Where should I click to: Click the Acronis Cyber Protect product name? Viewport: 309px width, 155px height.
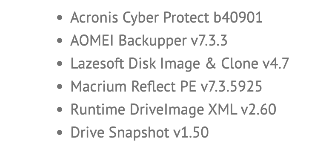(x=140, y=18)
